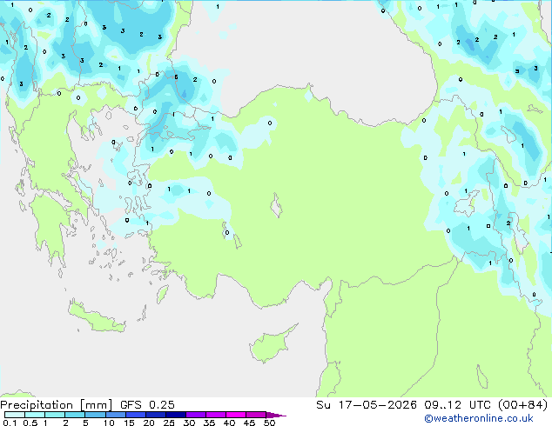This screenshot has height=426, width=552.
Task: Select the 25–30 mm dark navy swatch
Action: point(175,415)
